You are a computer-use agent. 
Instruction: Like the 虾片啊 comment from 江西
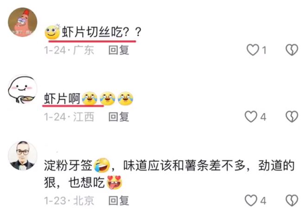[x=251, y=117]
